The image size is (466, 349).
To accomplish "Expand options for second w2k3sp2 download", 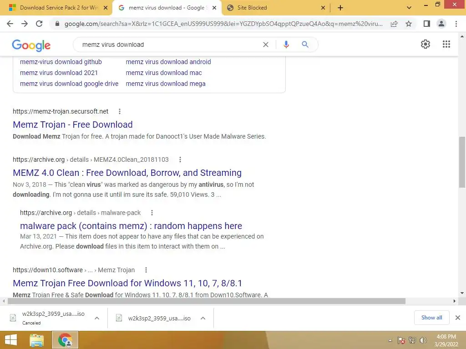I will [x=203, y=318].
